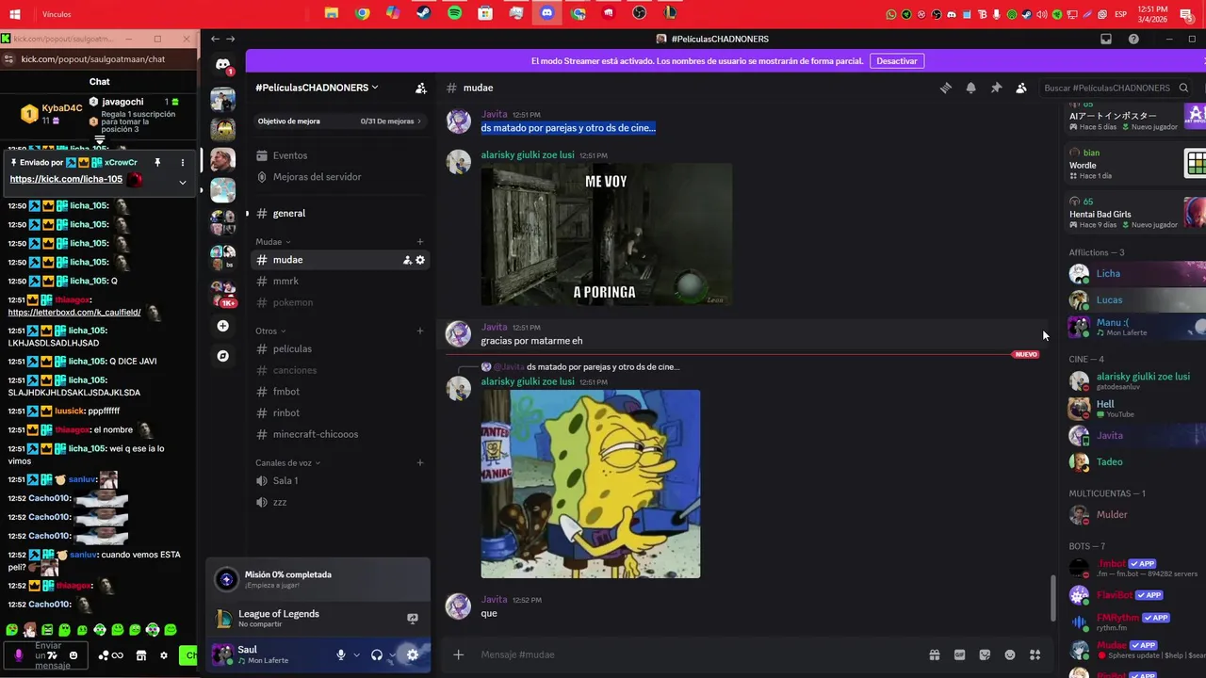Click Tadeo in member list
Screen dimensions: 1206x678
coord(1135,462)
